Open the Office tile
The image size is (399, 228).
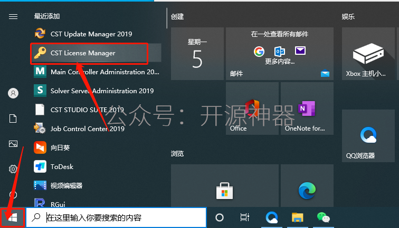coord(252,108)
